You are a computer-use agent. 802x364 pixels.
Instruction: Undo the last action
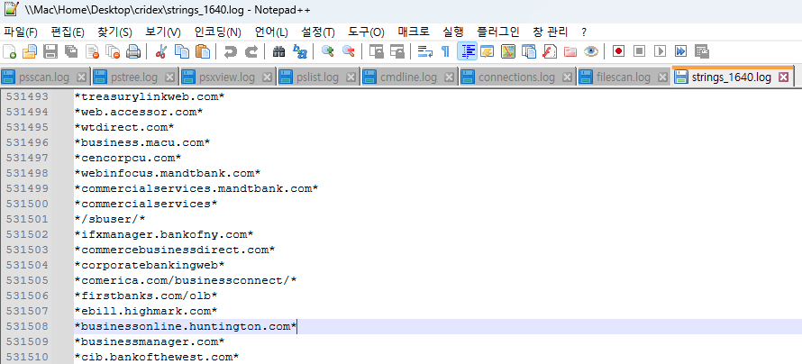(x=231, y=51)
